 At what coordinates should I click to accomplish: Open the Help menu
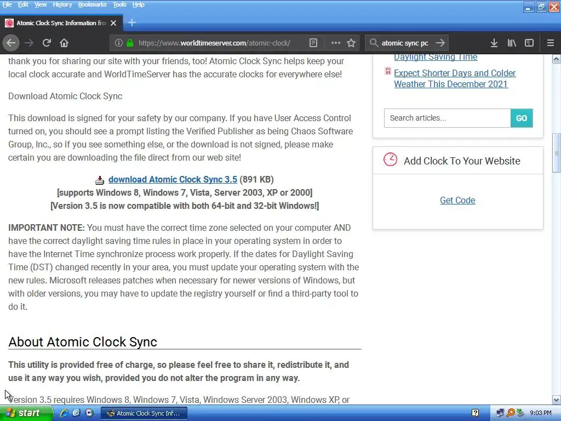(138, 4)
